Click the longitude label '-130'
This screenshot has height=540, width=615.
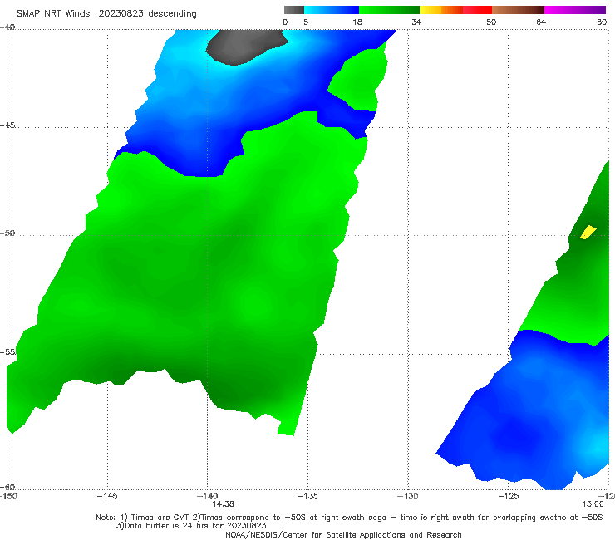pos(407,496)
